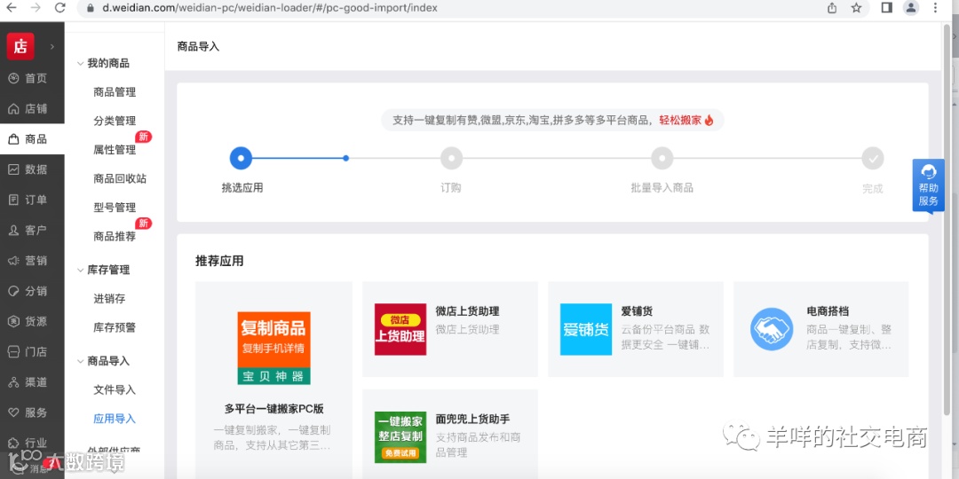Bookmark this page with star icon
This screenshot has height=479, width=959.
pyautogui.click(x=856, y=8)
